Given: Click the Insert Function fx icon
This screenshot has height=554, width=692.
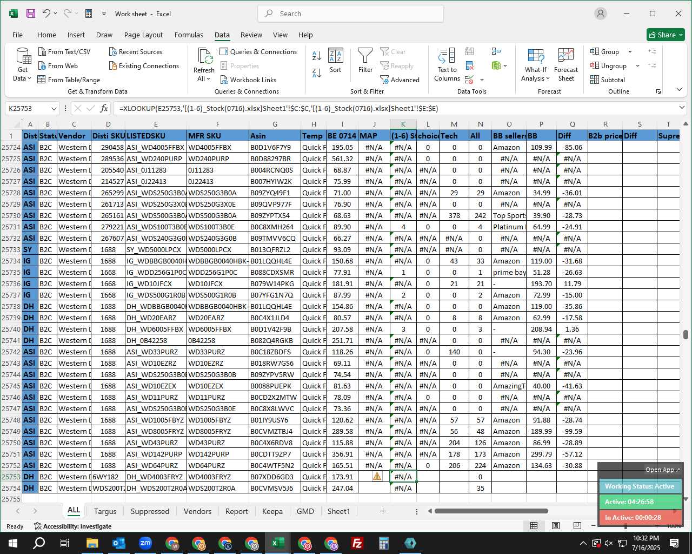Looking at the screenshot, I should point(104,108).
